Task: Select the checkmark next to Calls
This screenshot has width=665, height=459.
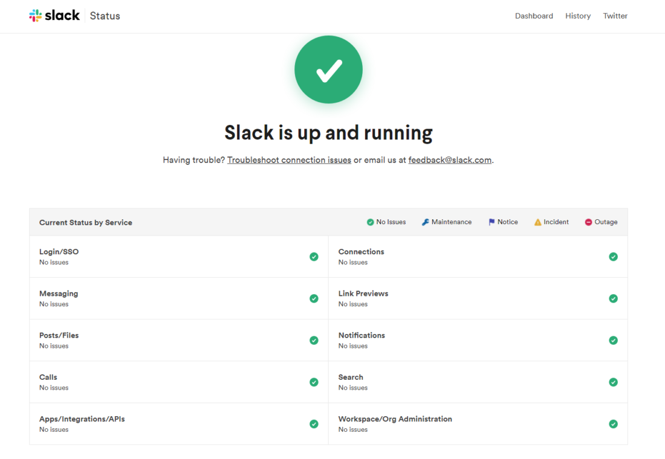Action: click(314, 382)
